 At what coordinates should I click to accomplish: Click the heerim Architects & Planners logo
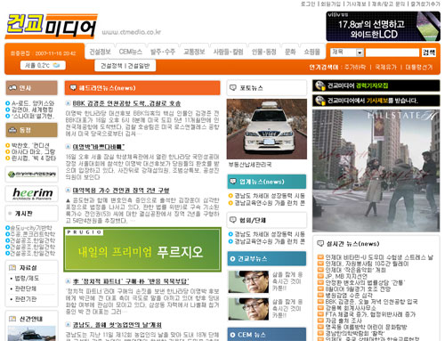(32, 193)
